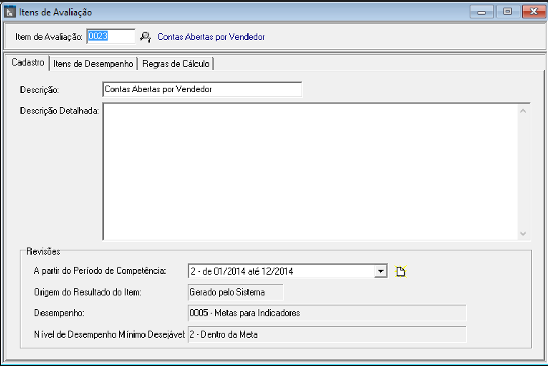The height and width of the screenshot is (367, 548).
Task: Focus the Descrição text field
Action: 202,89
